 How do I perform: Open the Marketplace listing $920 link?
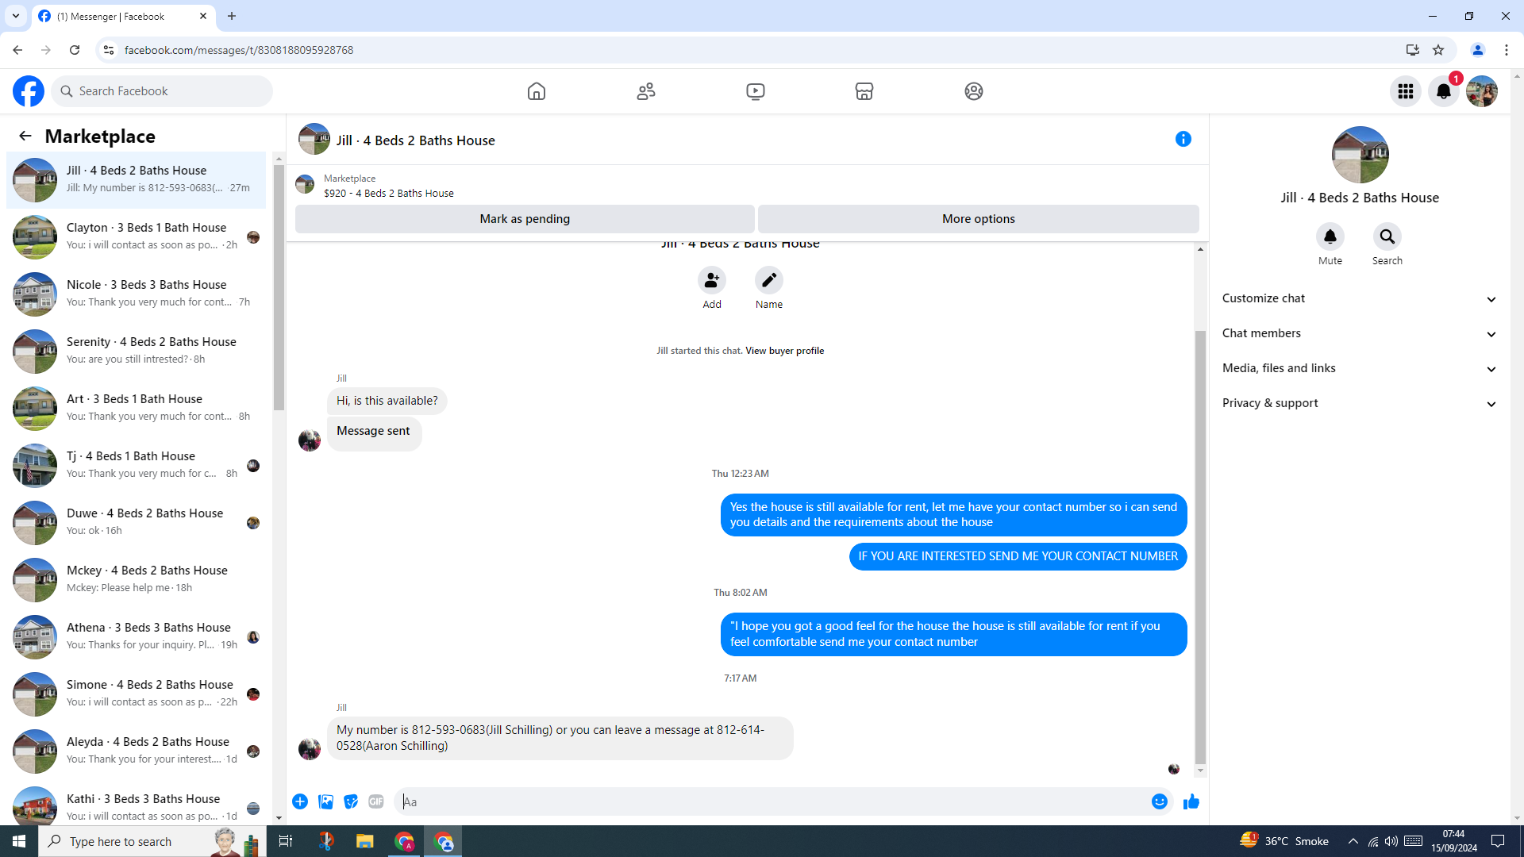pyautogui.click(x=389, y=194)
